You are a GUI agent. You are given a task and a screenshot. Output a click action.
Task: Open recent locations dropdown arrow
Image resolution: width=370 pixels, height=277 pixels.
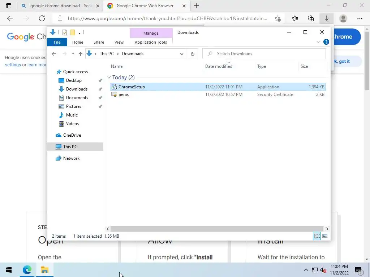click(x=73, y=54)
